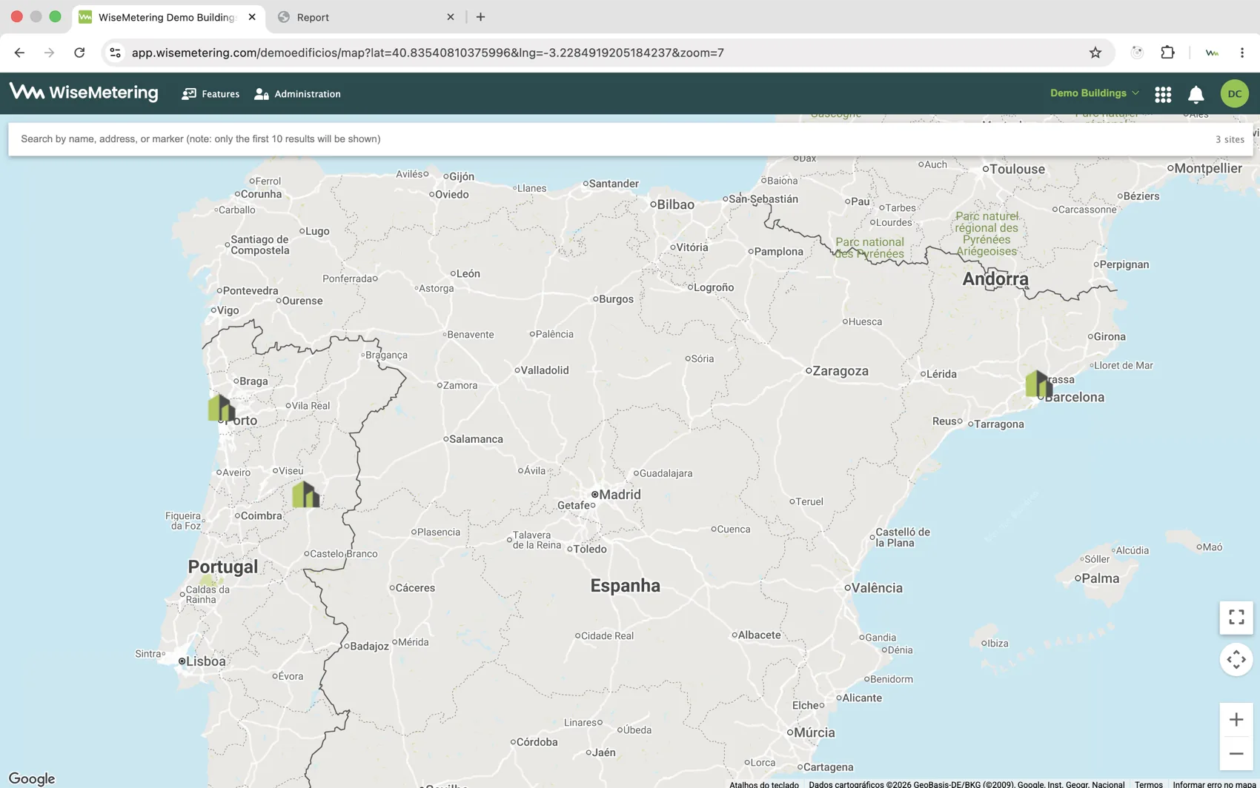
Task: Click the 3 sites counter
Action: [1230, 139]
